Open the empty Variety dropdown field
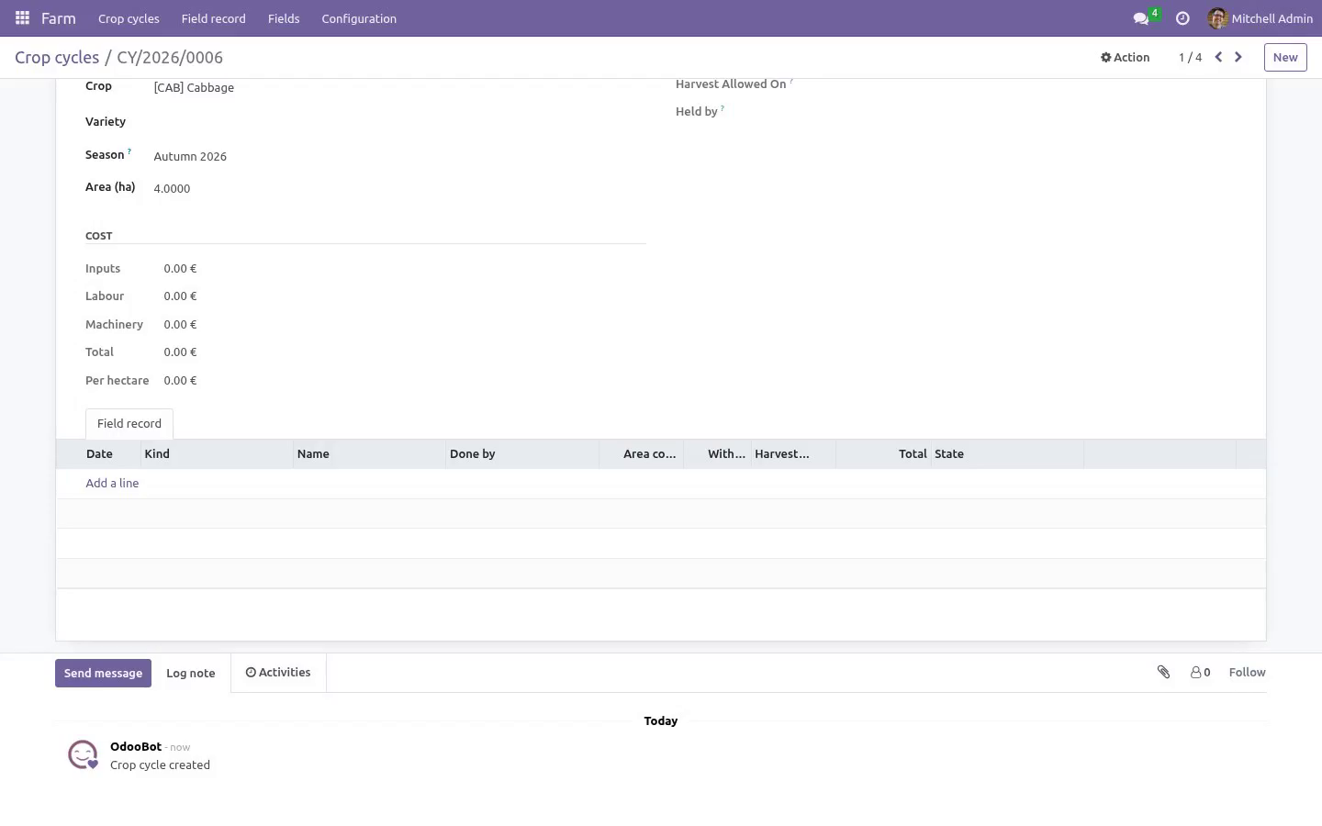Image resolution: width=1322 pixels, height=826 pixels. pos(399,122)
